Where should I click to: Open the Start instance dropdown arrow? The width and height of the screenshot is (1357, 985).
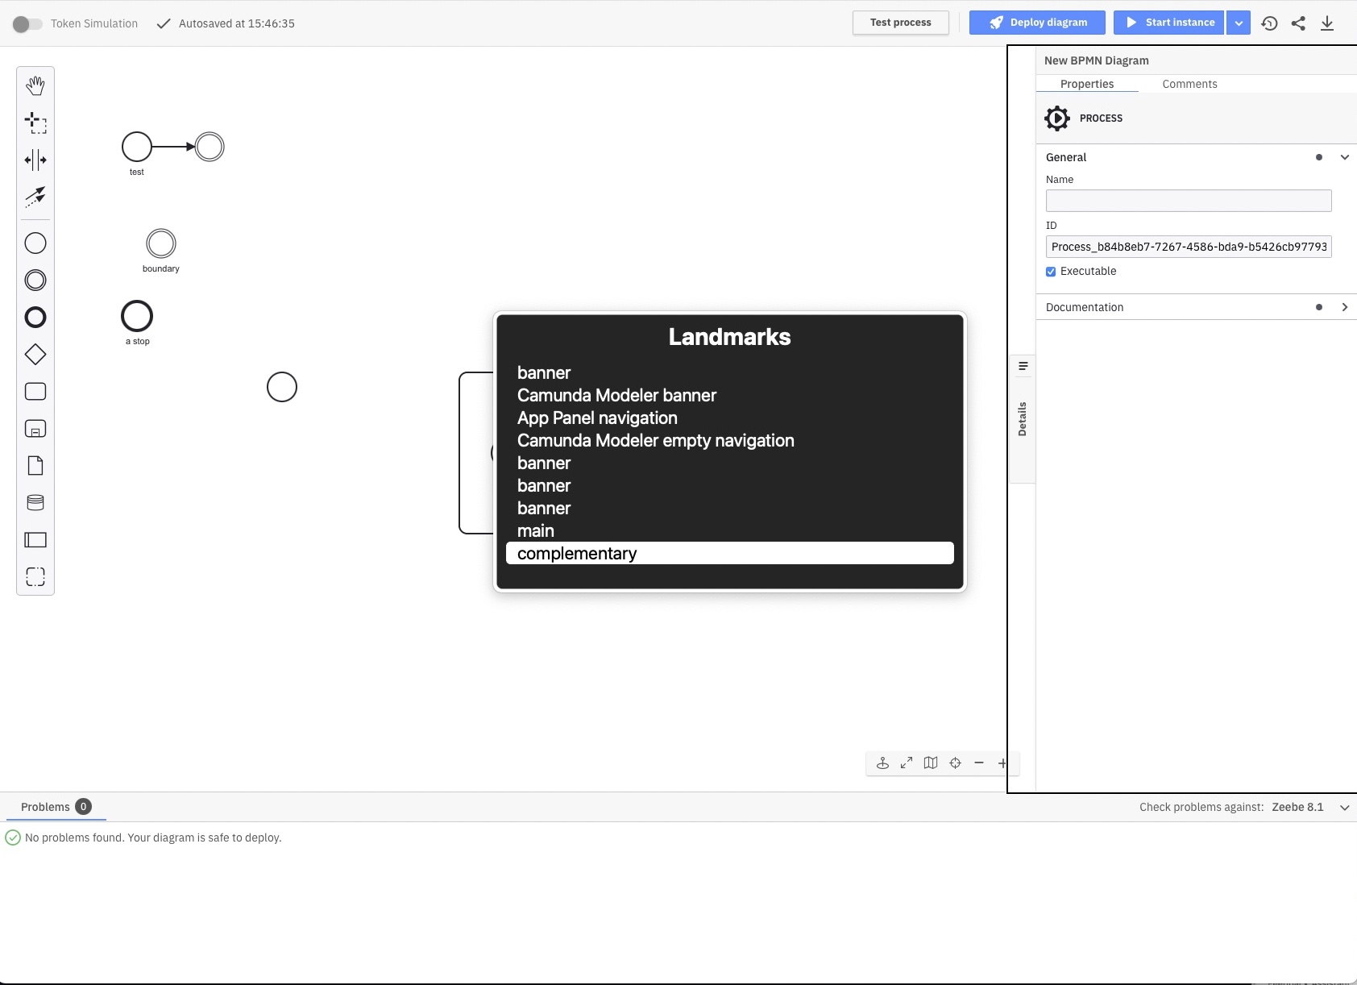coord(1237,23)
